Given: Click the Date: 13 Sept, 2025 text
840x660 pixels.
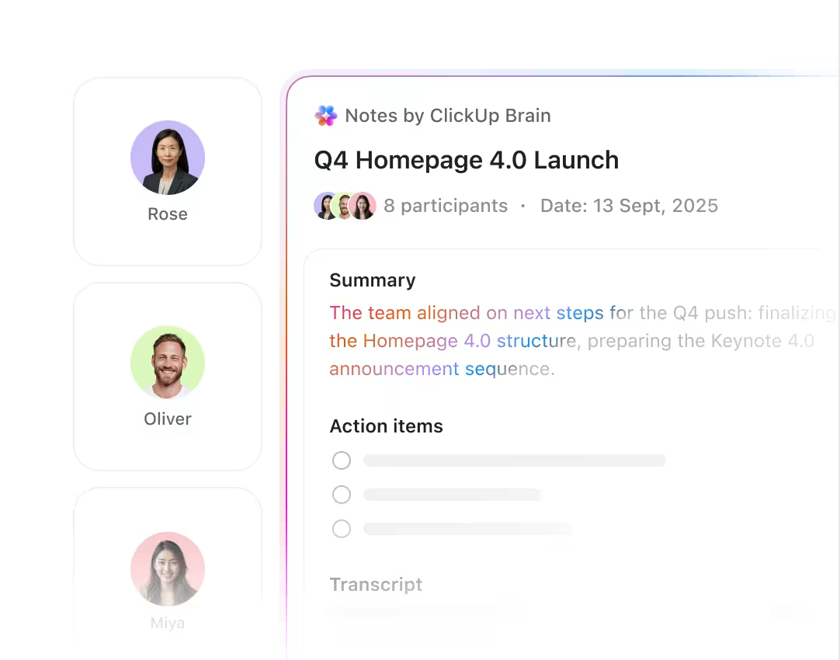Looking at the screenshot, I should (629, 206).
